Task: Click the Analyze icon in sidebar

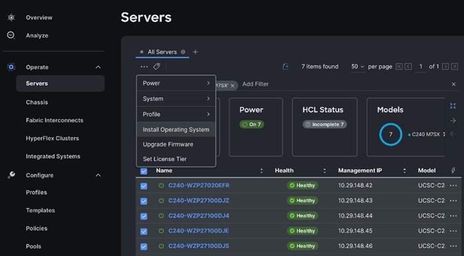Action: tap(11, 35)
